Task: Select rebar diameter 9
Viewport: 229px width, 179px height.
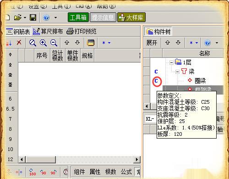Action: coord(10,139)
